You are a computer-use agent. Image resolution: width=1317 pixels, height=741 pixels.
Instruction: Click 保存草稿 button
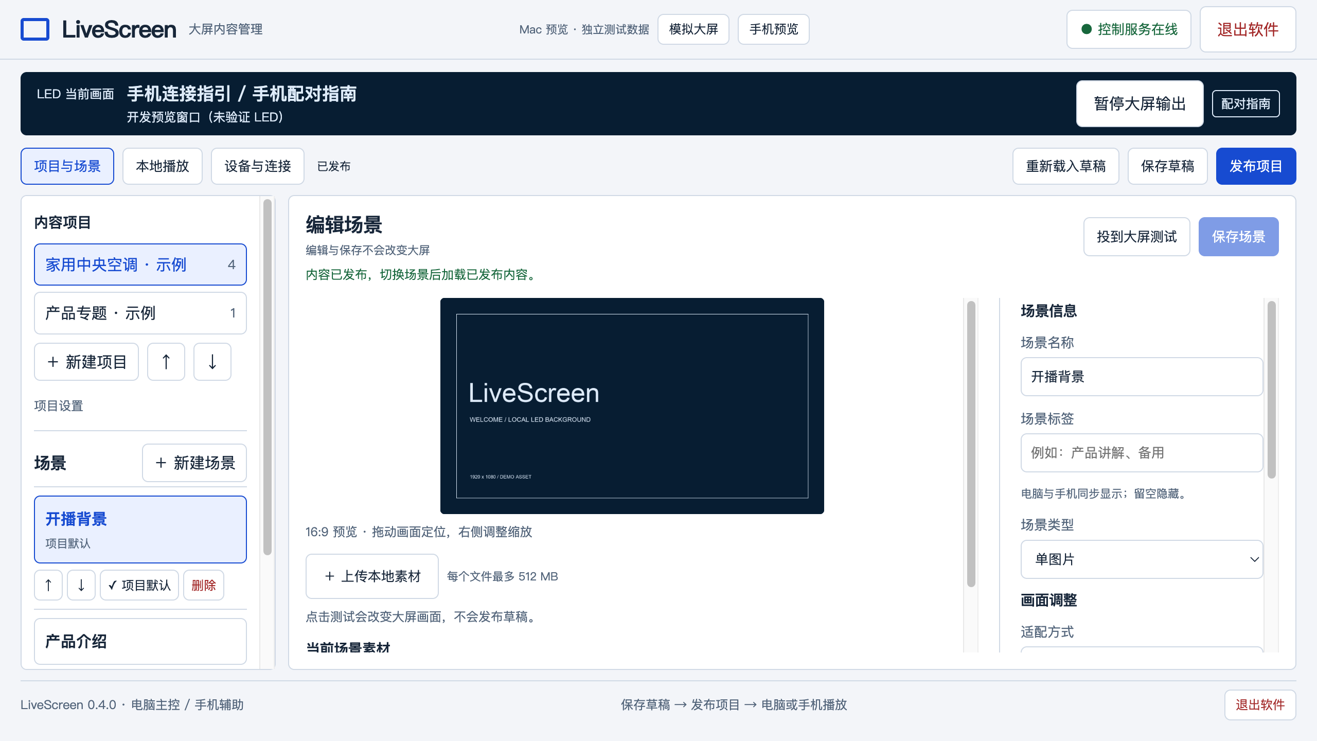click(x=1168, y=166)
